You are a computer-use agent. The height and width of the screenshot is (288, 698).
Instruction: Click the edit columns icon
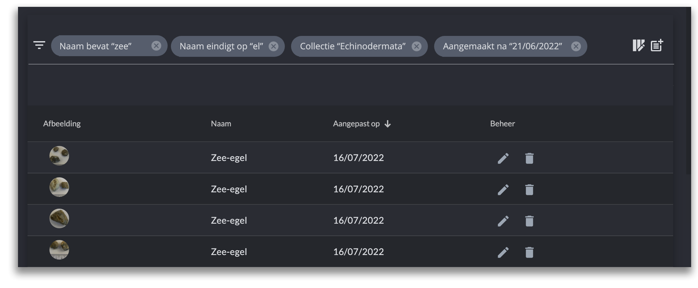click(638, 45)
